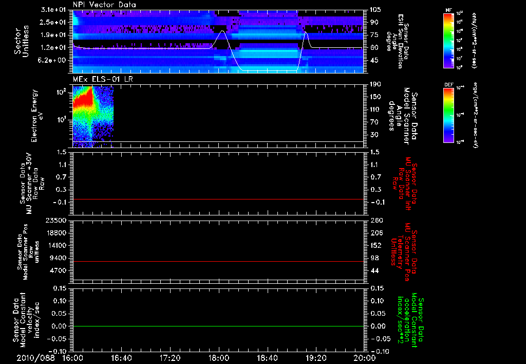Click the 17:20 time axis label

point(170,358)
